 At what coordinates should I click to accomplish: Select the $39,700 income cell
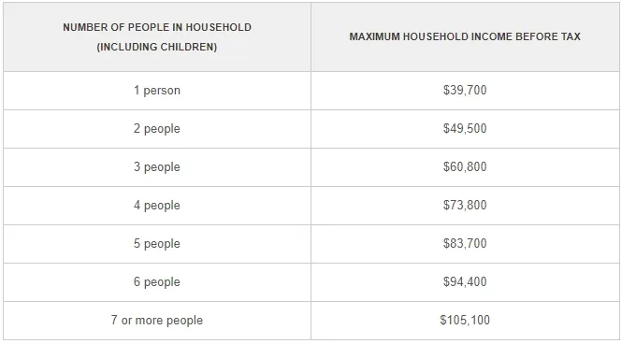coord(465,90)
